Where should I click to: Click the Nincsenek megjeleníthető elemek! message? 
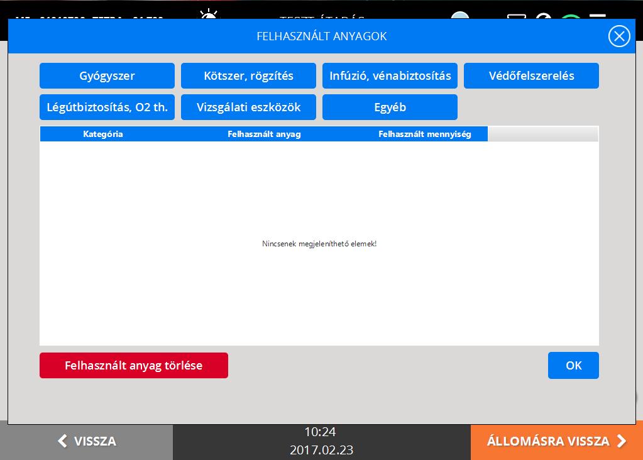(319, 244)
